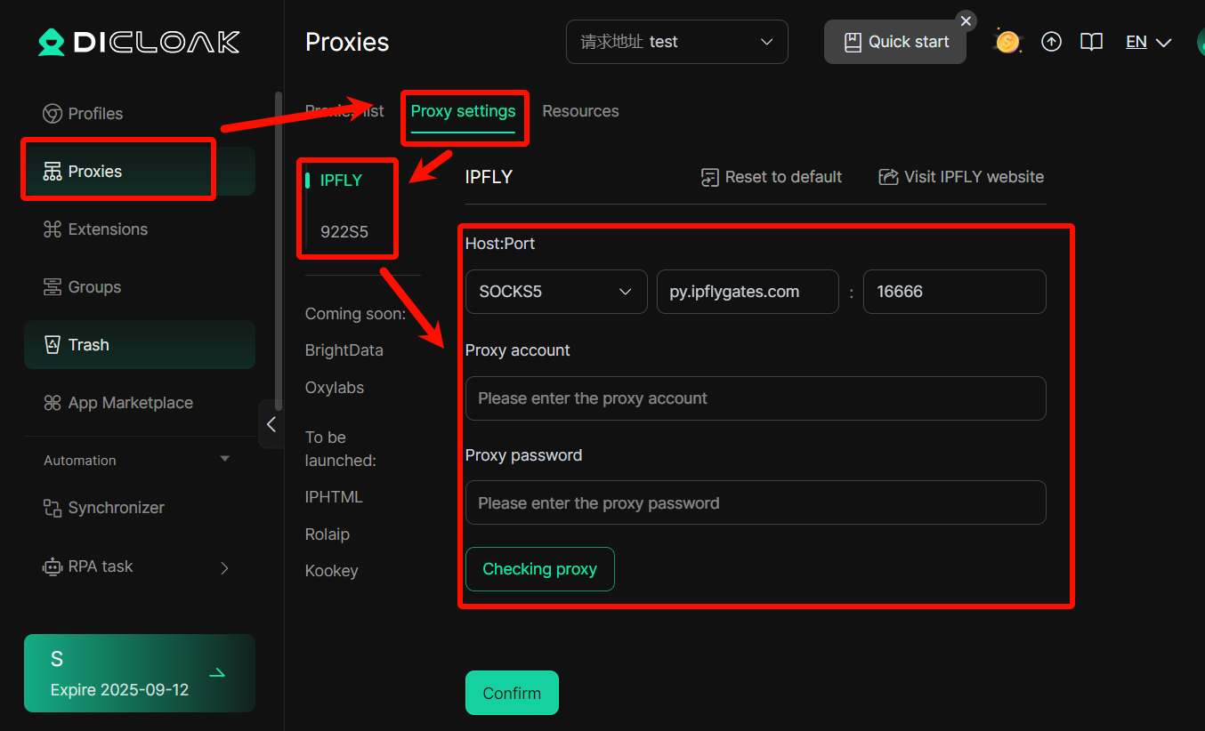Open the EN language dropdown
Image resolution: width=1205 pixels, height=731 pixels.
pos(1147,41)
